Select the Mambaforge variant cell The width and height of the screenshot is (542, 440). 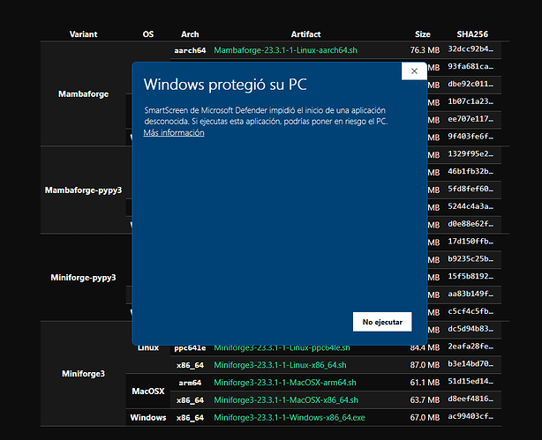(83, 94)
